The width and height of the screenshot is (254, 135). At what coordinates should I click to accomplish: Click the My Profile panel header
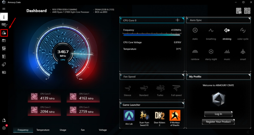coord(218,77)
